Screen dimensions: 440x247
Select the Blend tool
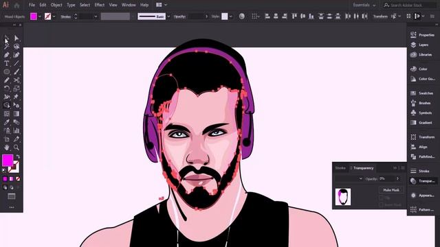pos(16,122)
